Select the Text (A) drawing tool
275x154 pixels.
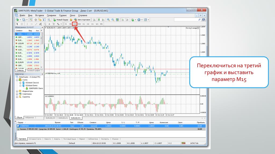point(49,24)
